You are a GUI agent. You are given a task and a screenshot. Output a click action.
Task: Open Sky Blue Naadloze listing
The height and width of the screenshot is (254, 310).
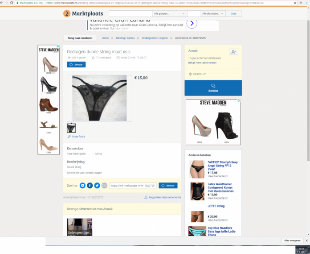pos(221,231)
